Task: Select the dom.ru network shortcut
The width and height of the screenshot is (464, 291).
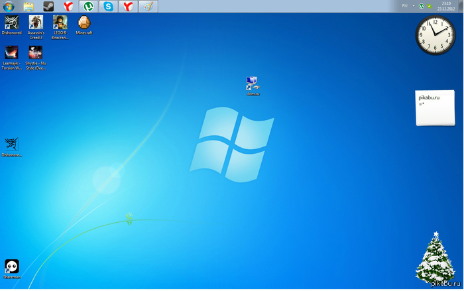Action: pos(252,84)
